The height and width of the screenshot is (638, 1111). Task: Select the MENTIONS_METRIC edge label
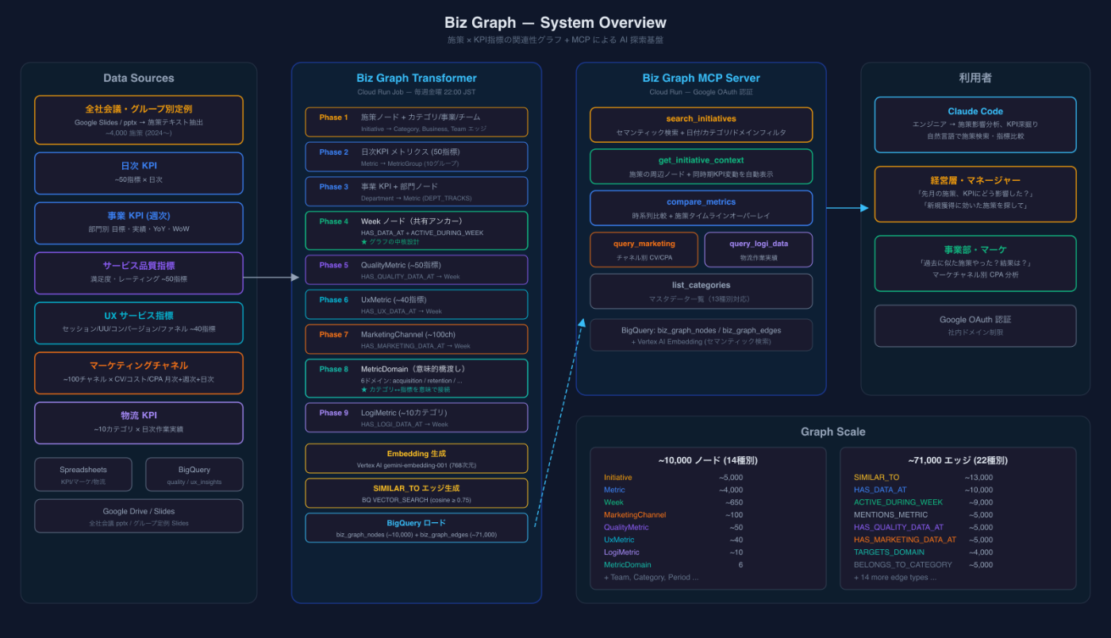891,515
